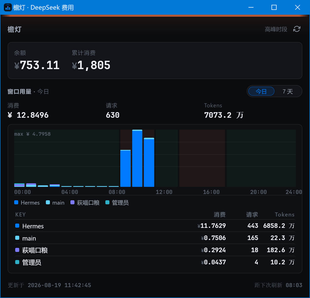The image size is (310, 298).
Task: Click the Tokens column header in the table
Action: pos(285,214)
